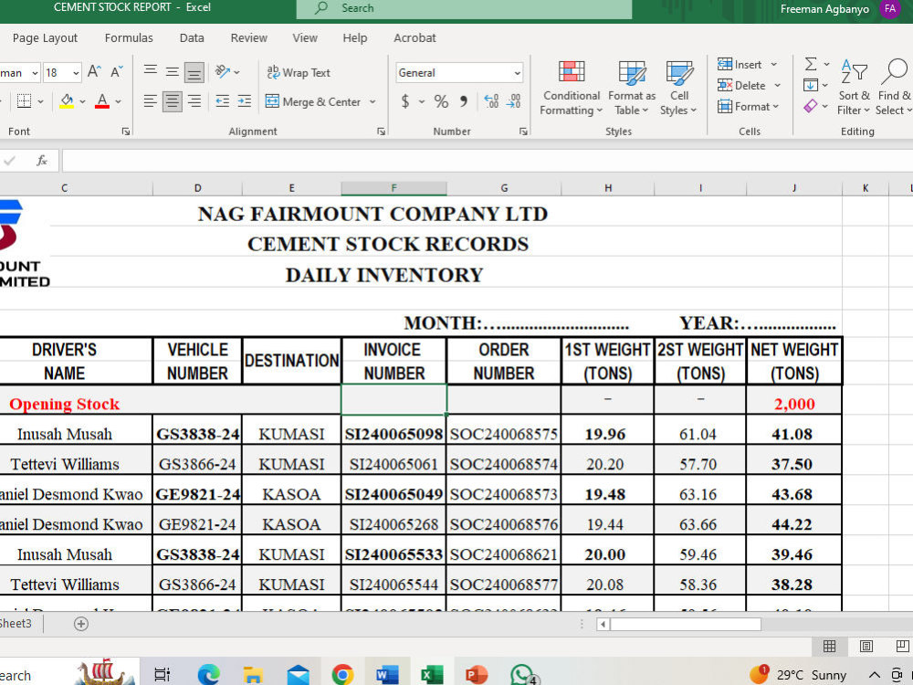Switch to the Review tab

click(248, 37)
